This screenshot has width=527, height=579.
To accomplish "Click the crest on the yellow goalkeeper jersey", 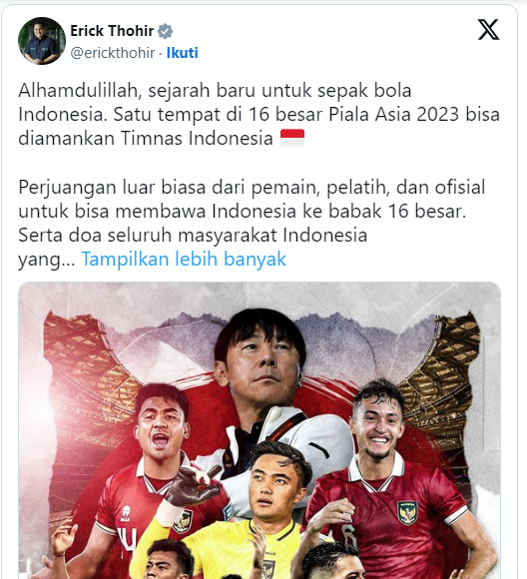I will [268, 569].
